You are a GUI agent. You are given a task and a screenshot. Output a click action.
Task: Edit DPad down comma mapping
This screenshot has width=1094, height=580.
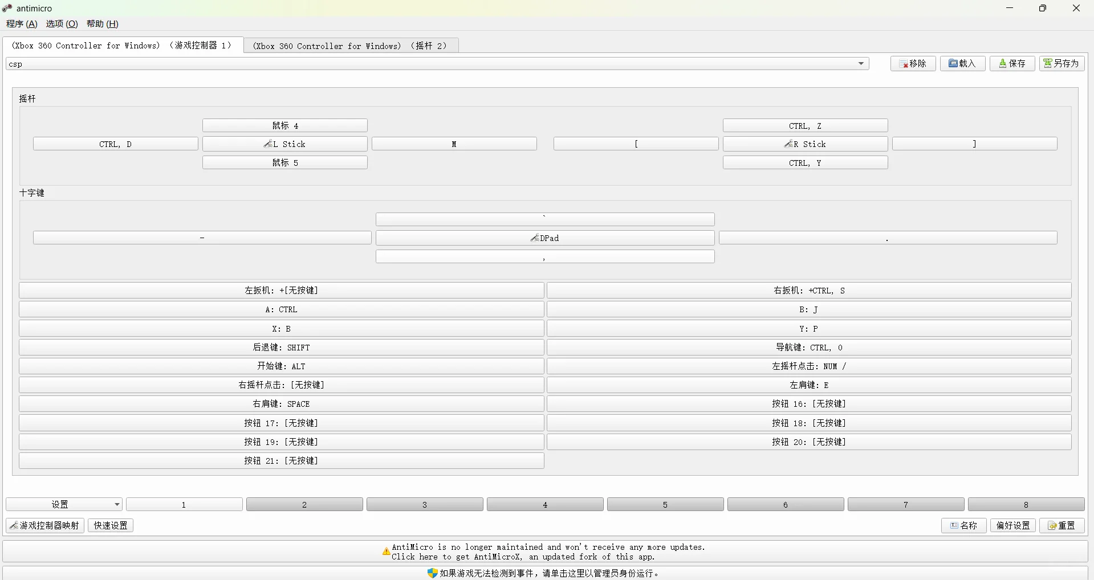coord(545,257)
